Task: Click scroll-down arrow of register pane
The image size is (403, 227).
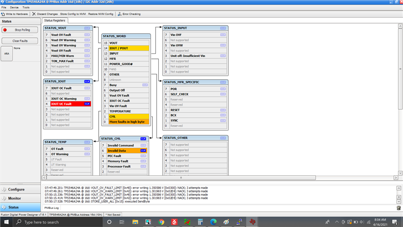Action: [x=400, y=173]
